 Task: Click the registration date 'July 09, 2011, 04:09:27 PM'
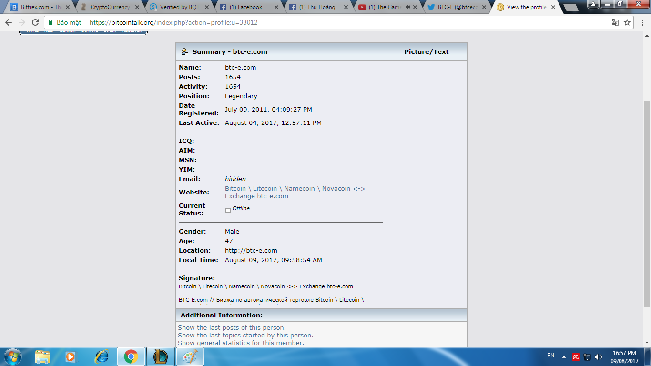pos(268,109)
